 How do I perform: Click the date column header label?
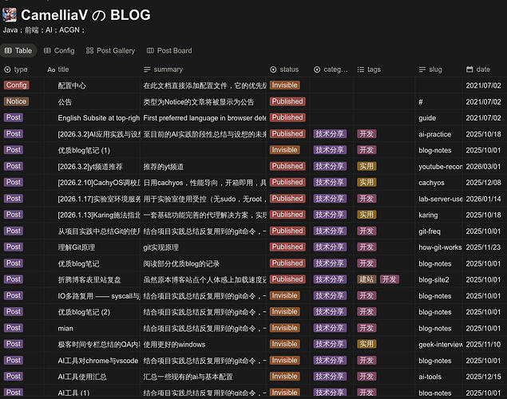[483, 69]
